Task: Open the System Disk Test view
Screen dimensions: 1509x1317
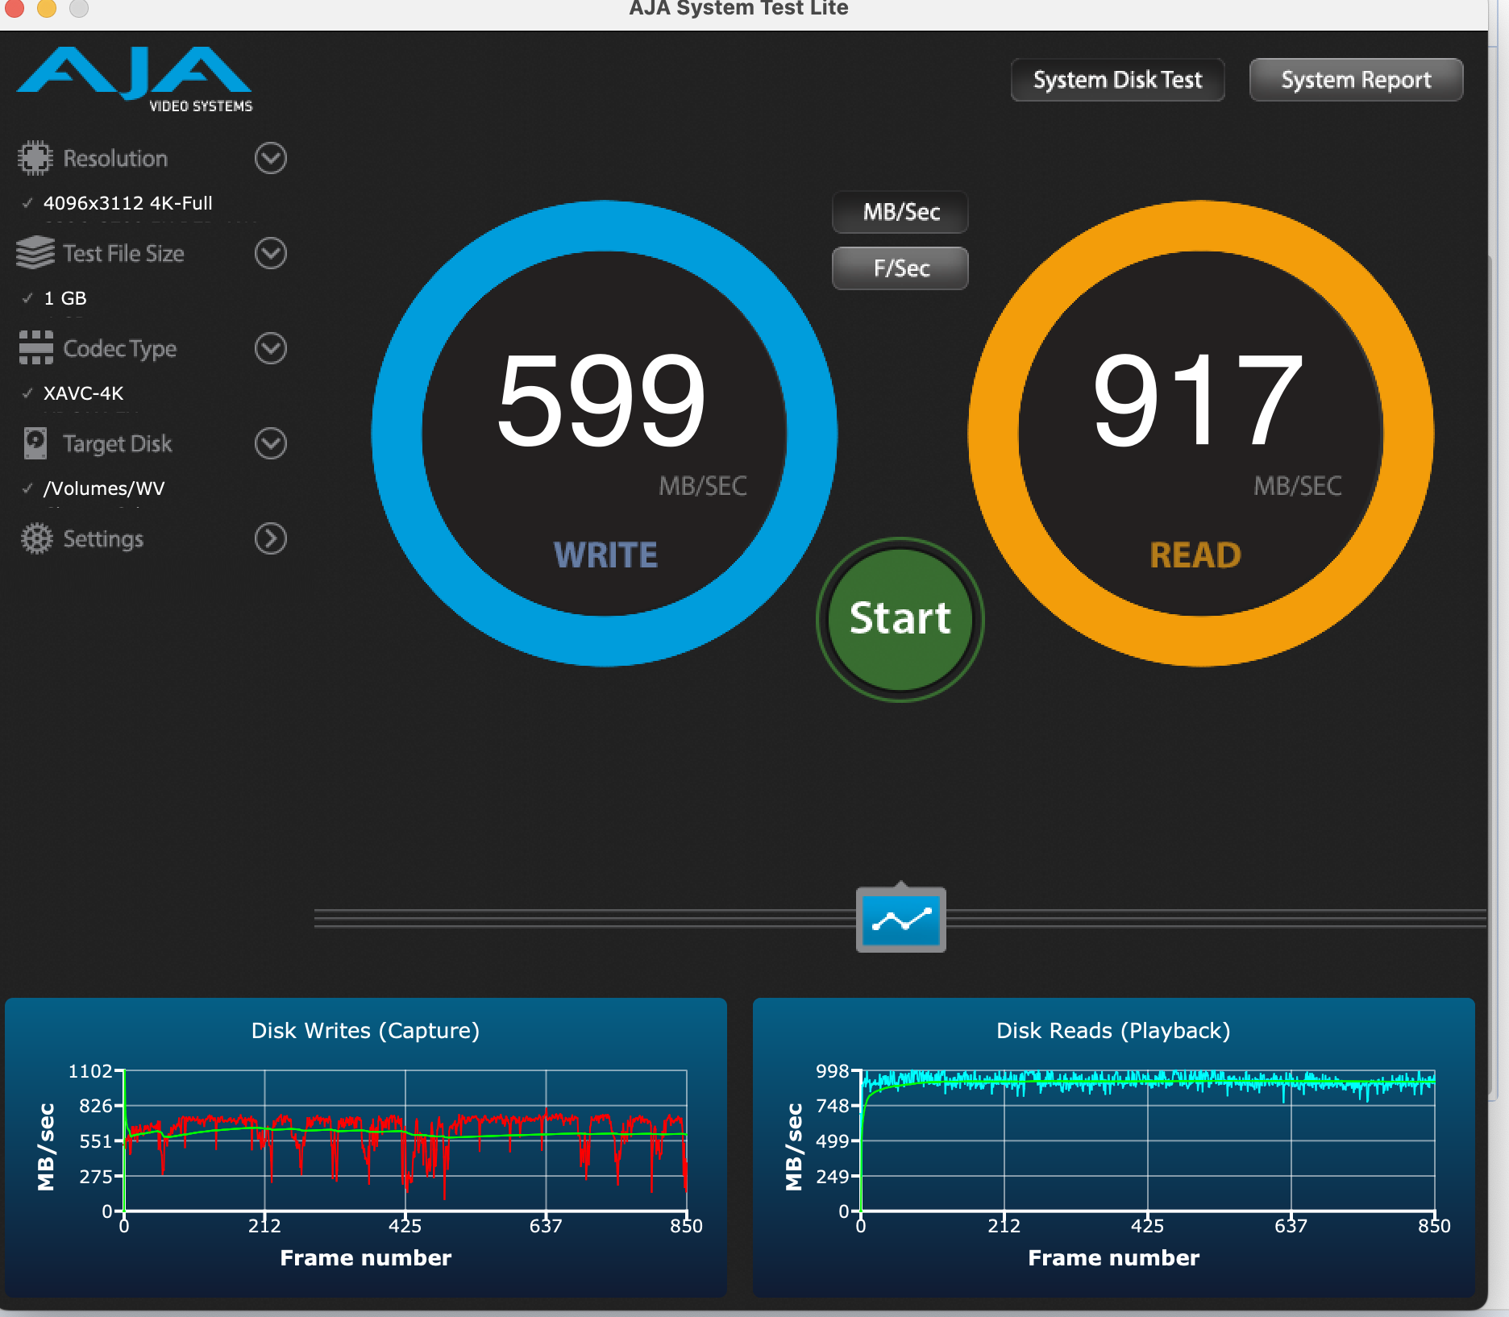Action: (x=1118, y=80)
